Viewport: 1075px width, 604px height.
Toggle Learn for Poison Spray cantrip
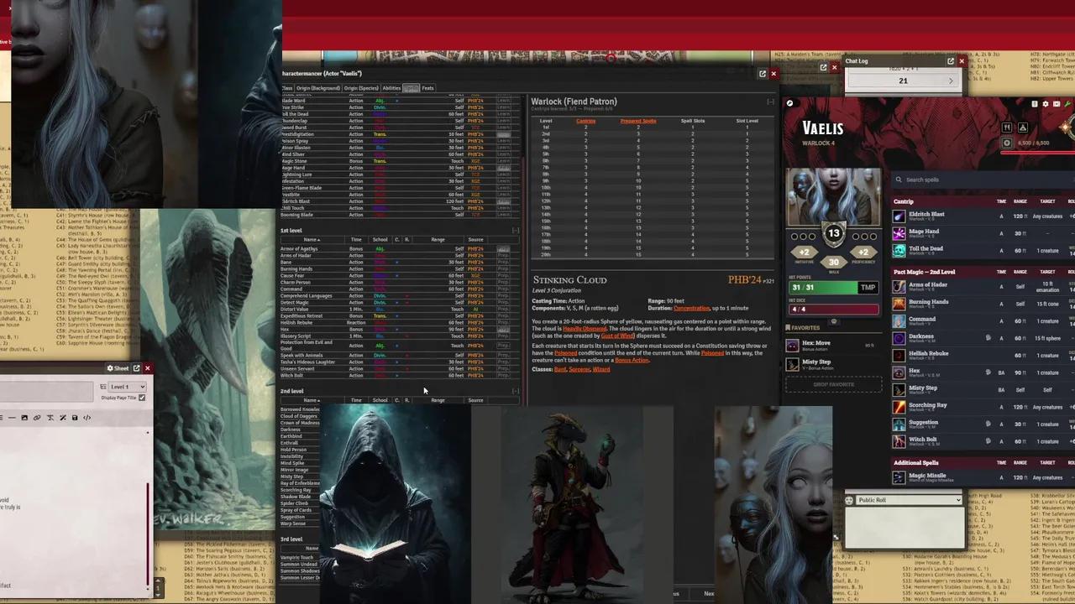(x=503, y=141)
